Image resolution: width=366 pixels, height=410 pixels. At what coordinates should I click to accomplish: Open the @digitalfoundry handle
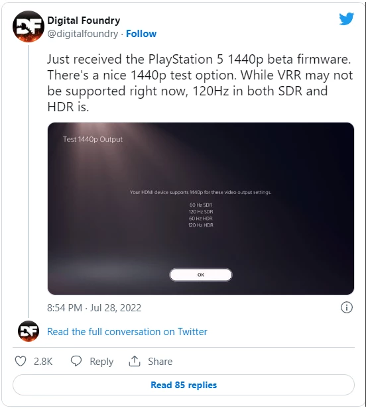(83, 34)
